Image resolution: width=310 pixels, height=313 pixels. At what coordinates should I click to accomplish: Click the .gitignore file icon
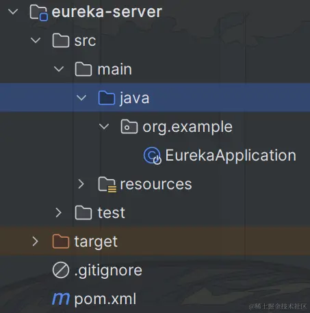[61, 270]
